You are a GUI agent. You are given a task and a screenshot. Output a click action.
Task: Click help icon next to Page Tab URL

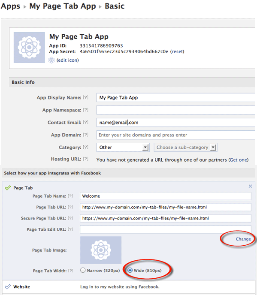pyautogui.click(x=70, y=207)
